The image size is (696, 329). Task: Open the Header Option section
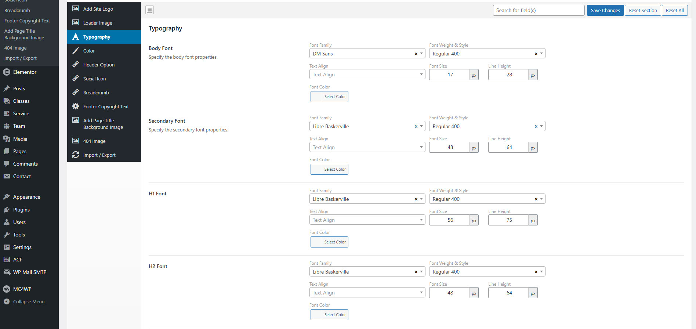[x=99, y=65]
